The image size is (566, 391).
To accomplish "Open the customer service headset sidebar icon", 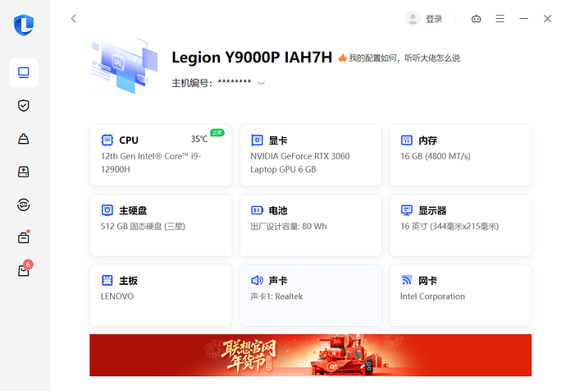I will pyautogui.click(x=24, y=205).
